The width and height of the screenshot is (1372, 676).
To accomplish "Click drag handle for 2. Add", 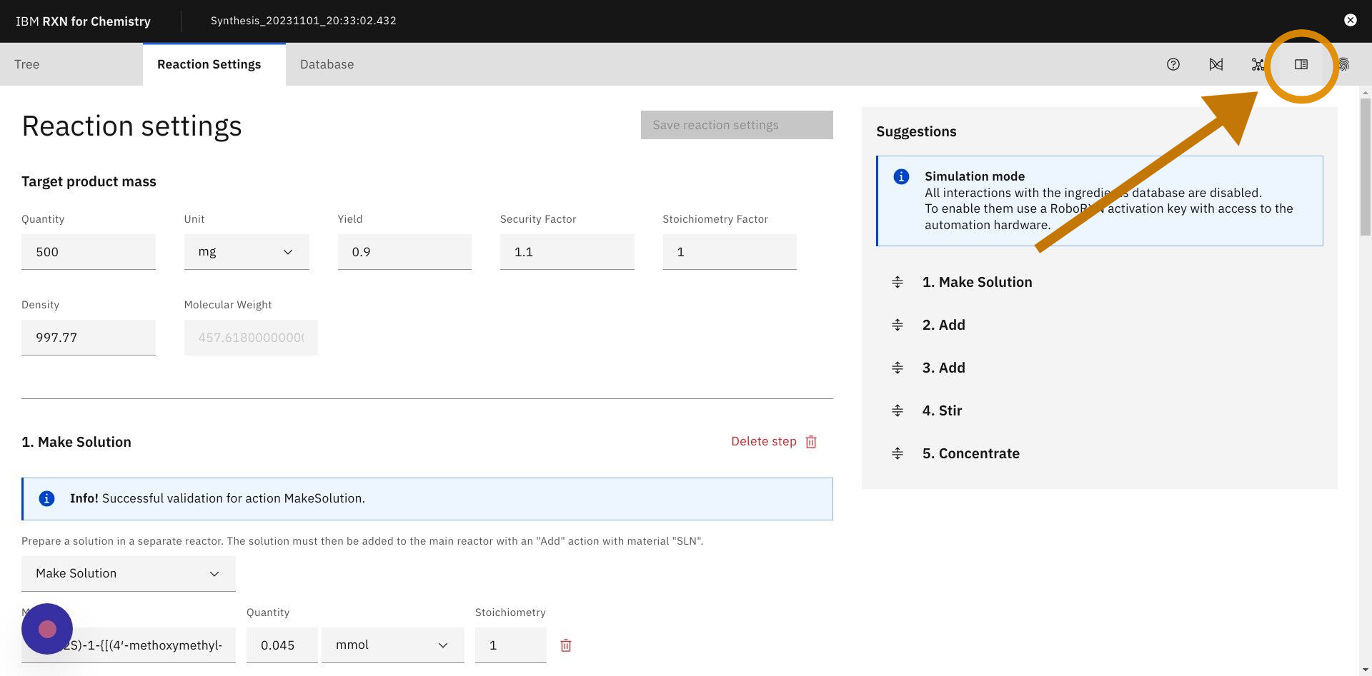I will (x=898, y=325).
